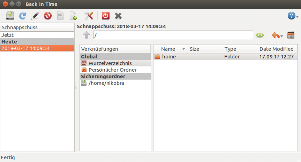Viewport: 301px width, 162px height.
Task: Click the Wurzelverzeichnis computer icon
Action: [84, 63]
